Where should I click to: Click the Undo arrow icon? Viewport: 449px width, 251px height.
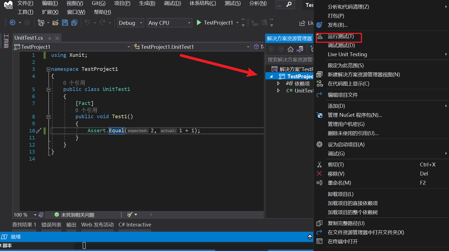87,23
